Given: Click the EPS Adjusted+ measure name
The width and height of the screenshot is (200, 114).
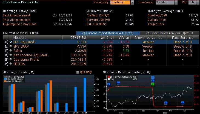Looking at the screenshot, I should (25, 42).
